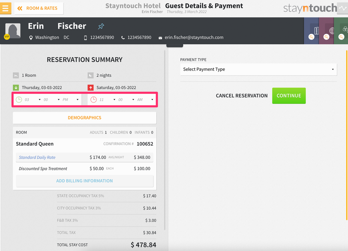348x251 pixels.
Task: Open departure hour dropdown showing 11
Action: (x=107, y=100)
